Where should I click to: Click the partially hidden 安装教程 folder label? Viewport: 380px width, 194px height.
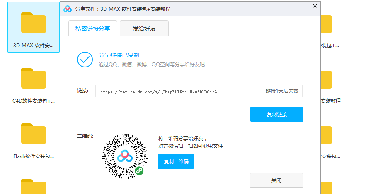[x=331, y=101]
